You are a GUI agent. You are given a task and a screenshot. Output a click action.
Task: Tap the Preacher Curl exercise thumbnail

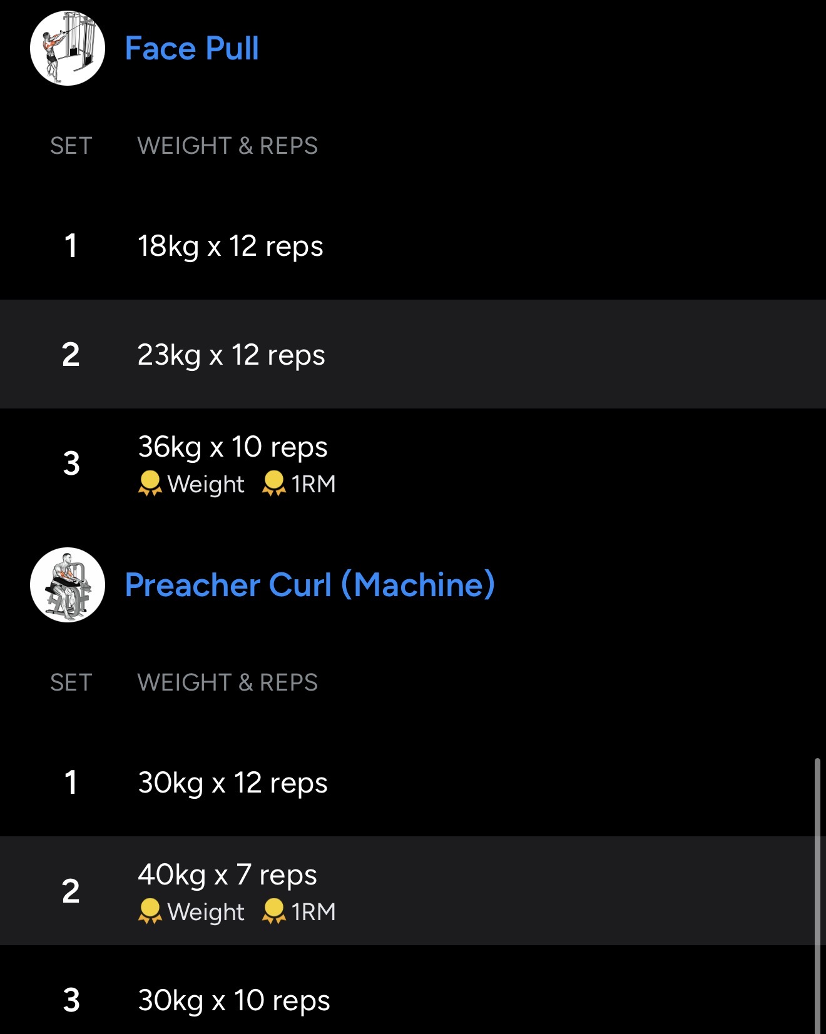pyautogui.click(x=68, y=585)
